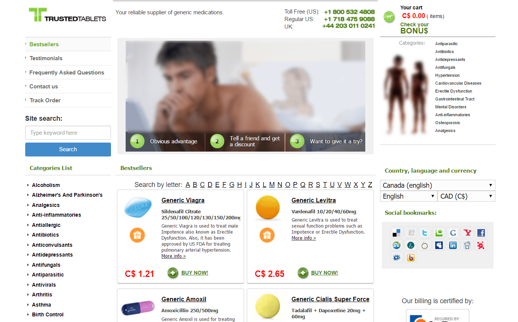Click BUY NOW for Generic Levitra
Image resolution: width=518 pixels, height=322 pixels.
[x=324, y=273]
